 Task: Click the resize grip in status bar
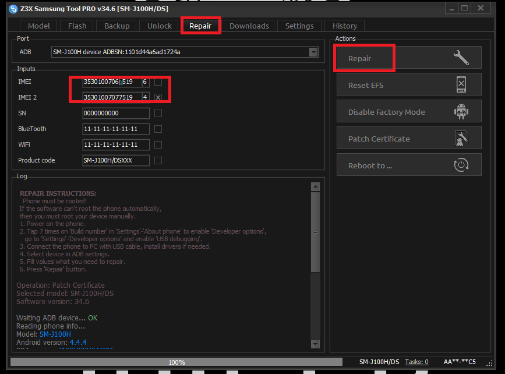(x=489, y=363)
